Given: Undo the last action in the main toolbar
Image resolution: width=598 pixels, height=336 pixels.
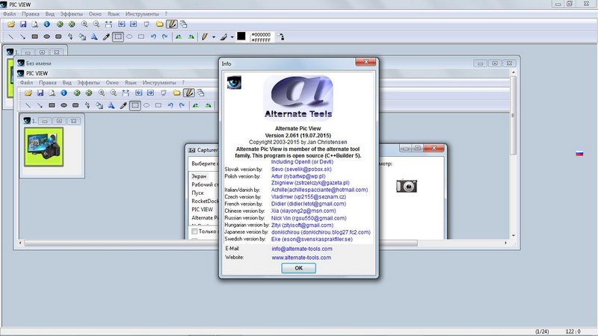Looking at the screenshot, I should [x=153, y=37].
